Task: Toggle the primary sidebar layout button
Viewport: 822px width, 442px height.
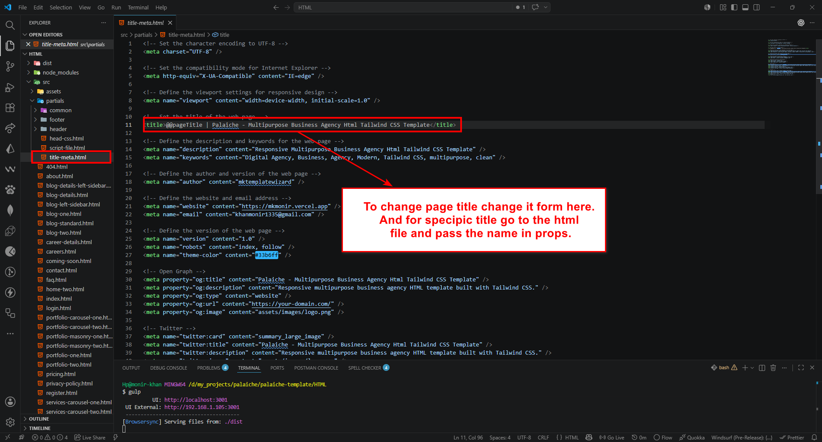Action: pyautogui.click(x=734, y=7)
